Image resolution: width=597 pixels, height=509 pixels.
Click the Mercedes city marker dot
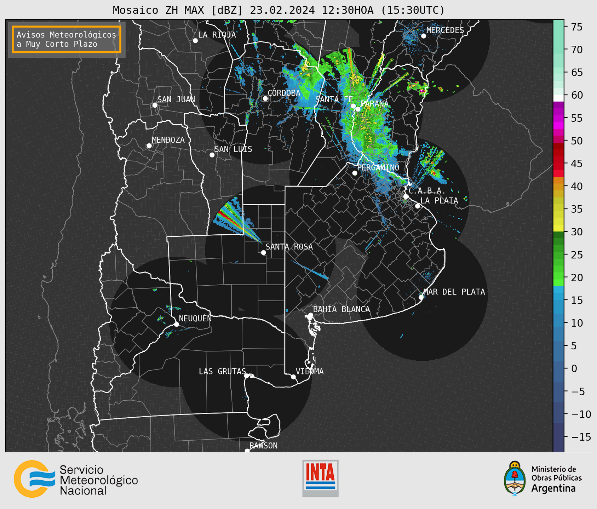423,36
